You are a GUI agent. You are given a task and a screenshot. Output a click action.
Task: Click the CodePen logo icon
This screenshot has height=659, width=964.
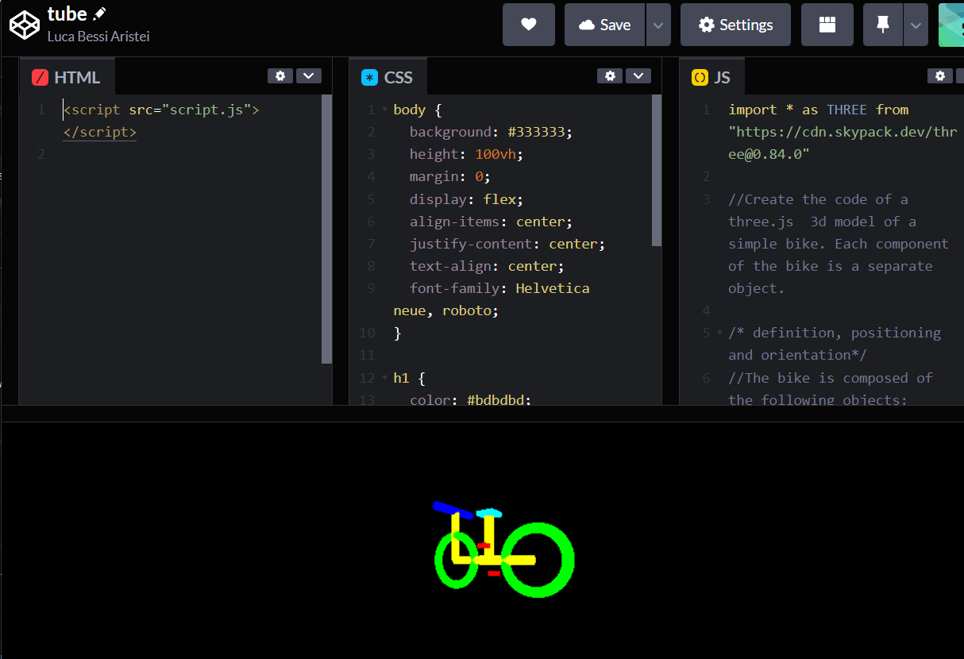(24, 25)
